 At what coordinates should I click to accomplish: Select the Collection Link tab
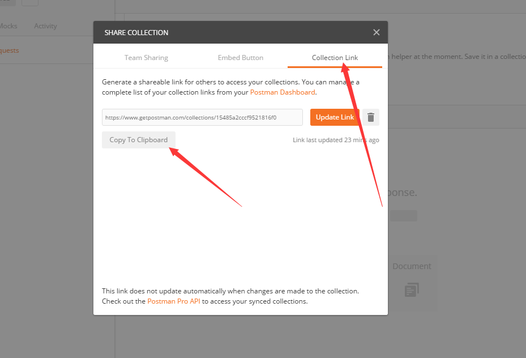tap(335, 57)
